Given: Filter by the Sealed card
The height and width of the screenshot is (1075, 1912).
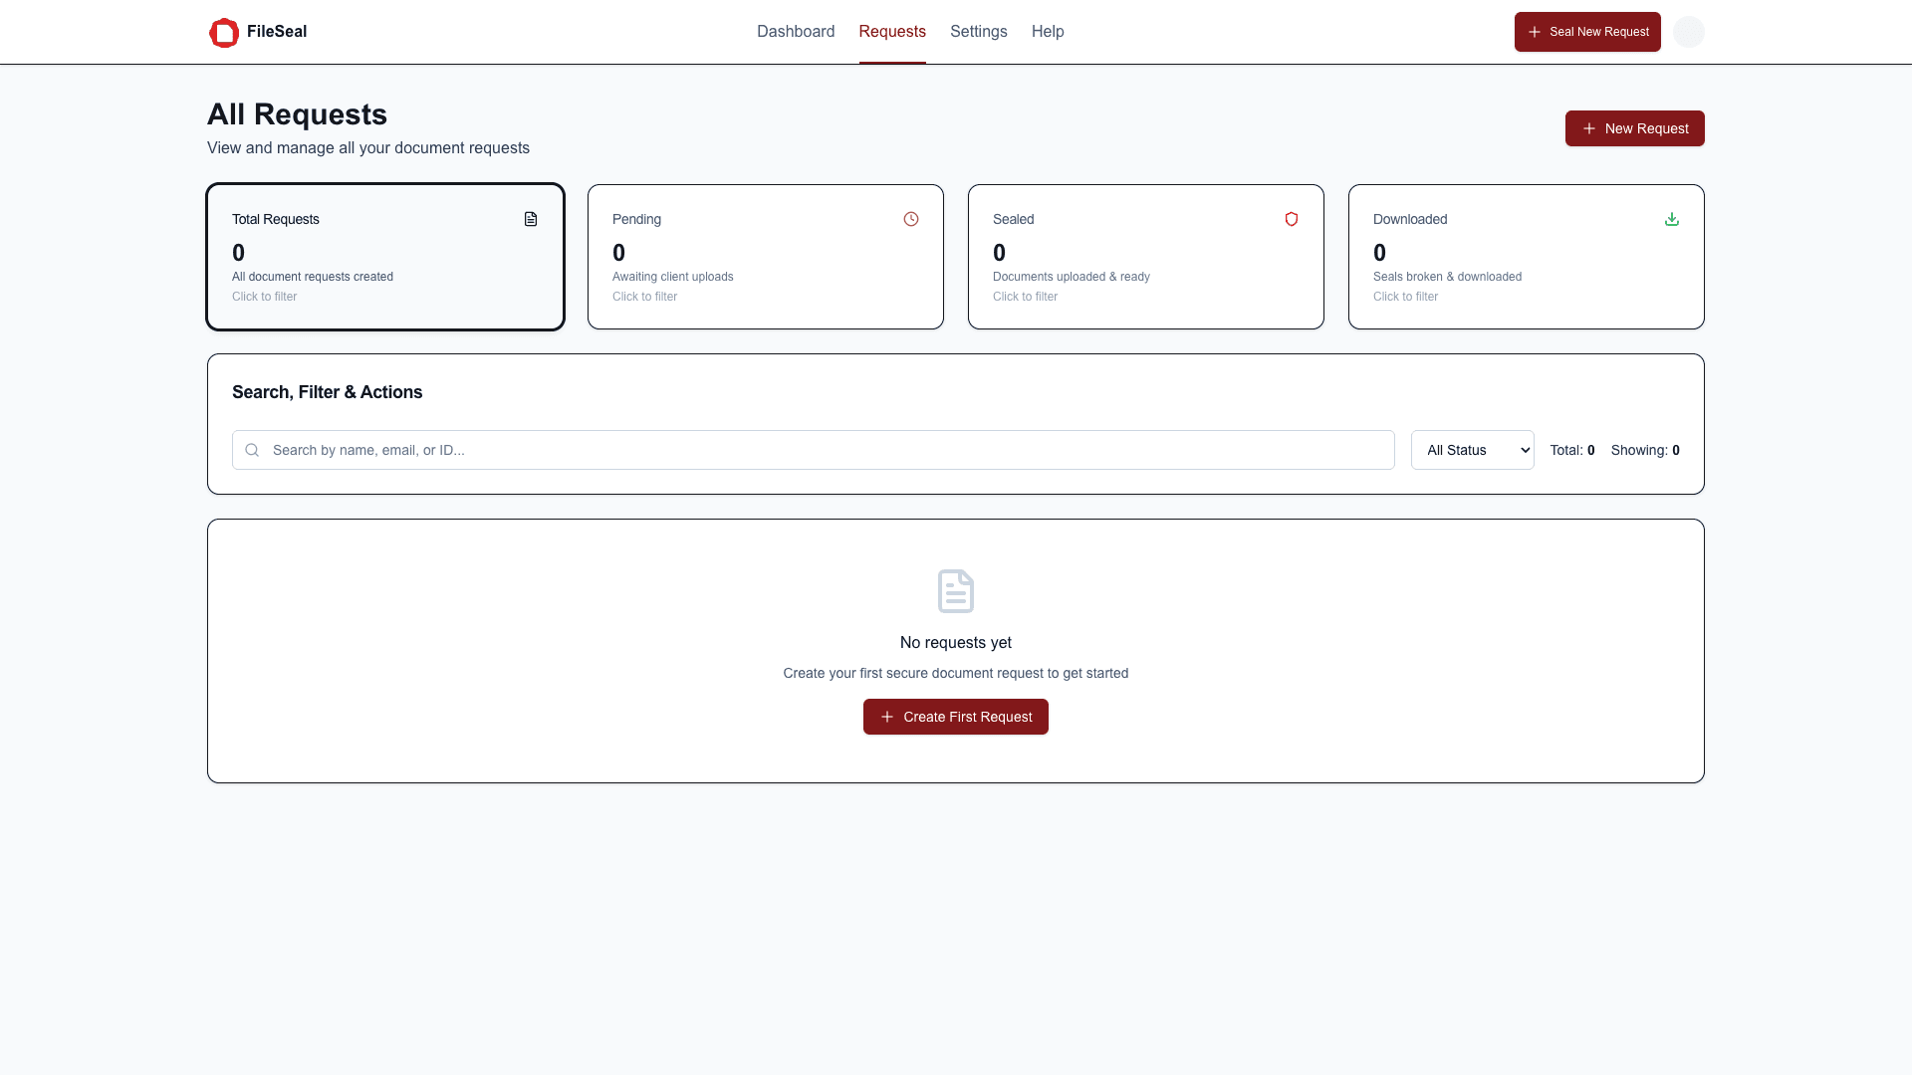Looking at the screenshot, I should coord(1146,257).
